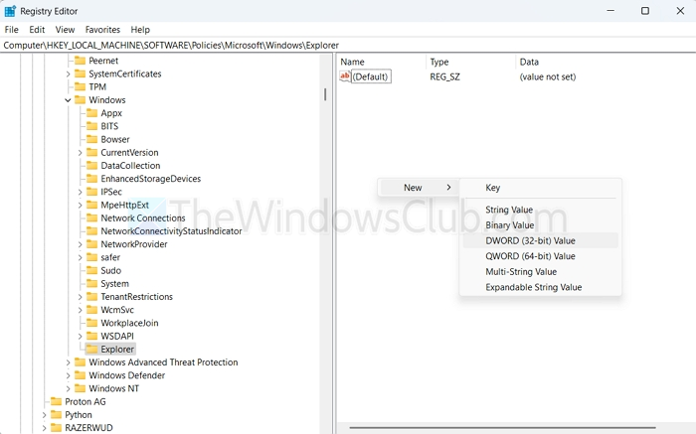696x434 pixels.
Task: Click the Registry Editor app icon in title bar
Action: click(x=10, y=11)
